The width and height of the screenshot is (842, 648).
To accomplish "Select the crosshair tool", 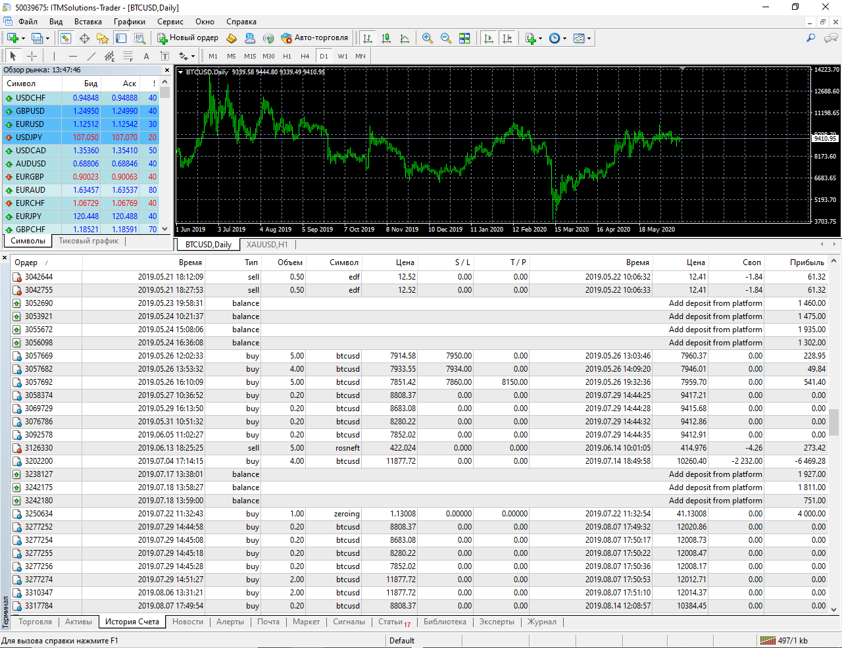I will pos(32,56).
